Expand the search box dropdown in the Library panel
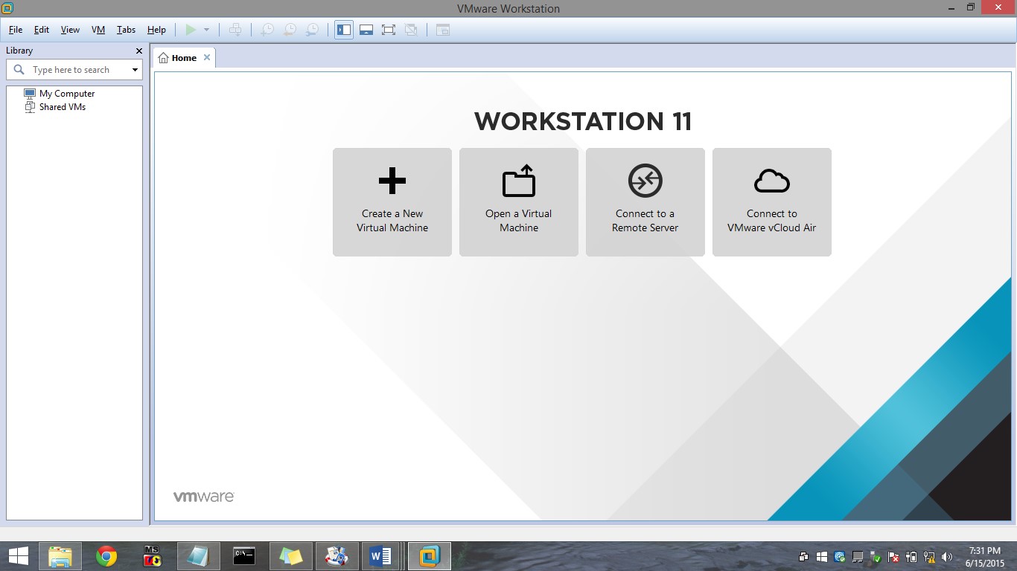1017x571 pixels. [135, 69]
